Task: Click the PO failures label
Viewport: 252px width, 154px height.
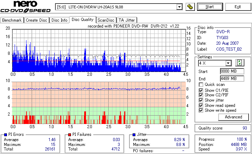Action: click(x=143, y=151)
